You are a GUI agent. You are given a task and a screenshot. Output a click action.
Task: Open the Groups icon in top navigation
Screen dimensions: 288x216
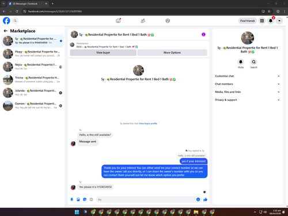click(x=168, y=21)
